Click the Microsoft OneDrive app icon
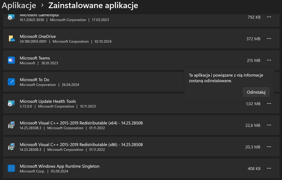Viewport: 282px width, 180px height. click(x=11, y=39)
